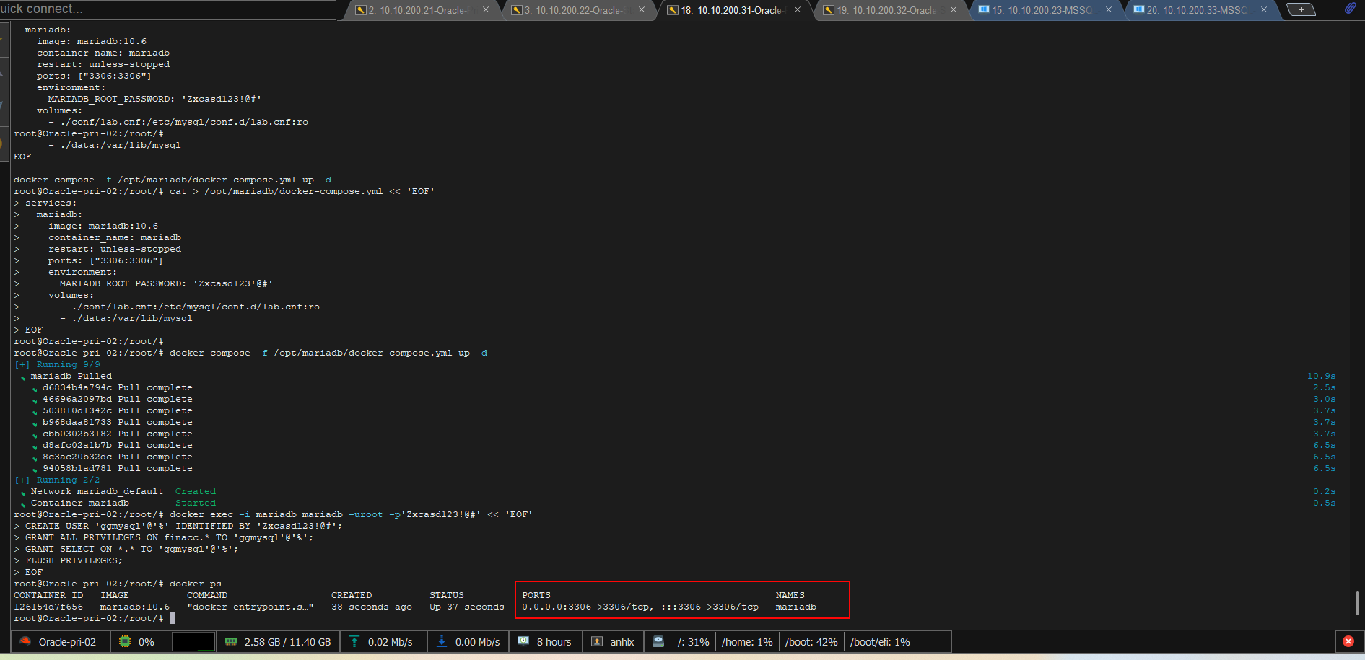Click SSH key icon on 10.10.200.32 tab
The width and height of the screenshot is (1365, 660).
(x=829, y=10)
